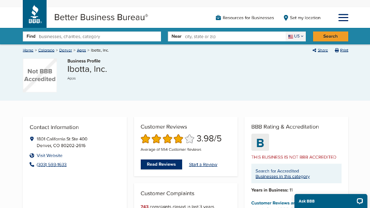Viewport: 370px width, 208px height.
Task: Focus the Find businesses search field
Action: [x=92, y=37]
